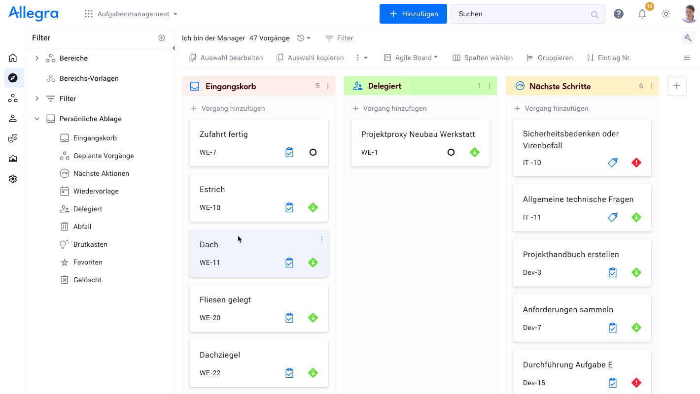The height and width of the screenshot is (394, 700).
Task: Add a new board column
Action: 676,86
